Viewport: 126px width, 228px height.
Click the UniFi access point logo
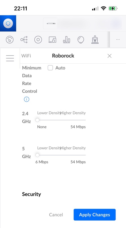coord(8,23)
